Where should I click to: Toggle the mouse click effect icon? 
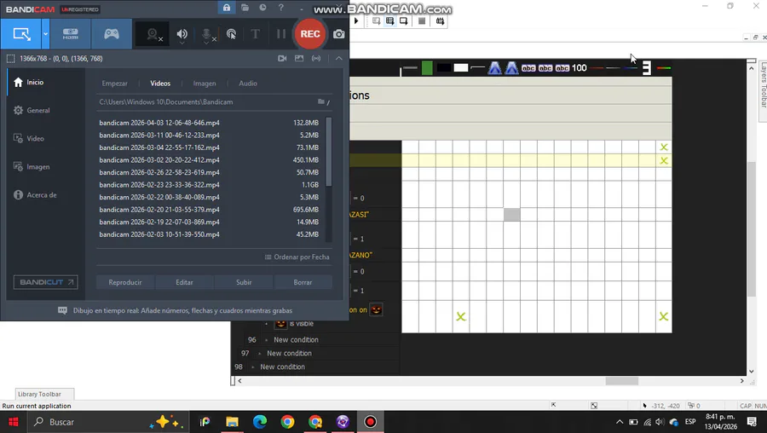pyautogui.click(x=231, y=34)
